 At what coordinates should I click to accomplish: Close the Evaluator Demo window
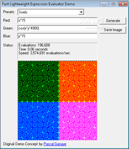123,4
